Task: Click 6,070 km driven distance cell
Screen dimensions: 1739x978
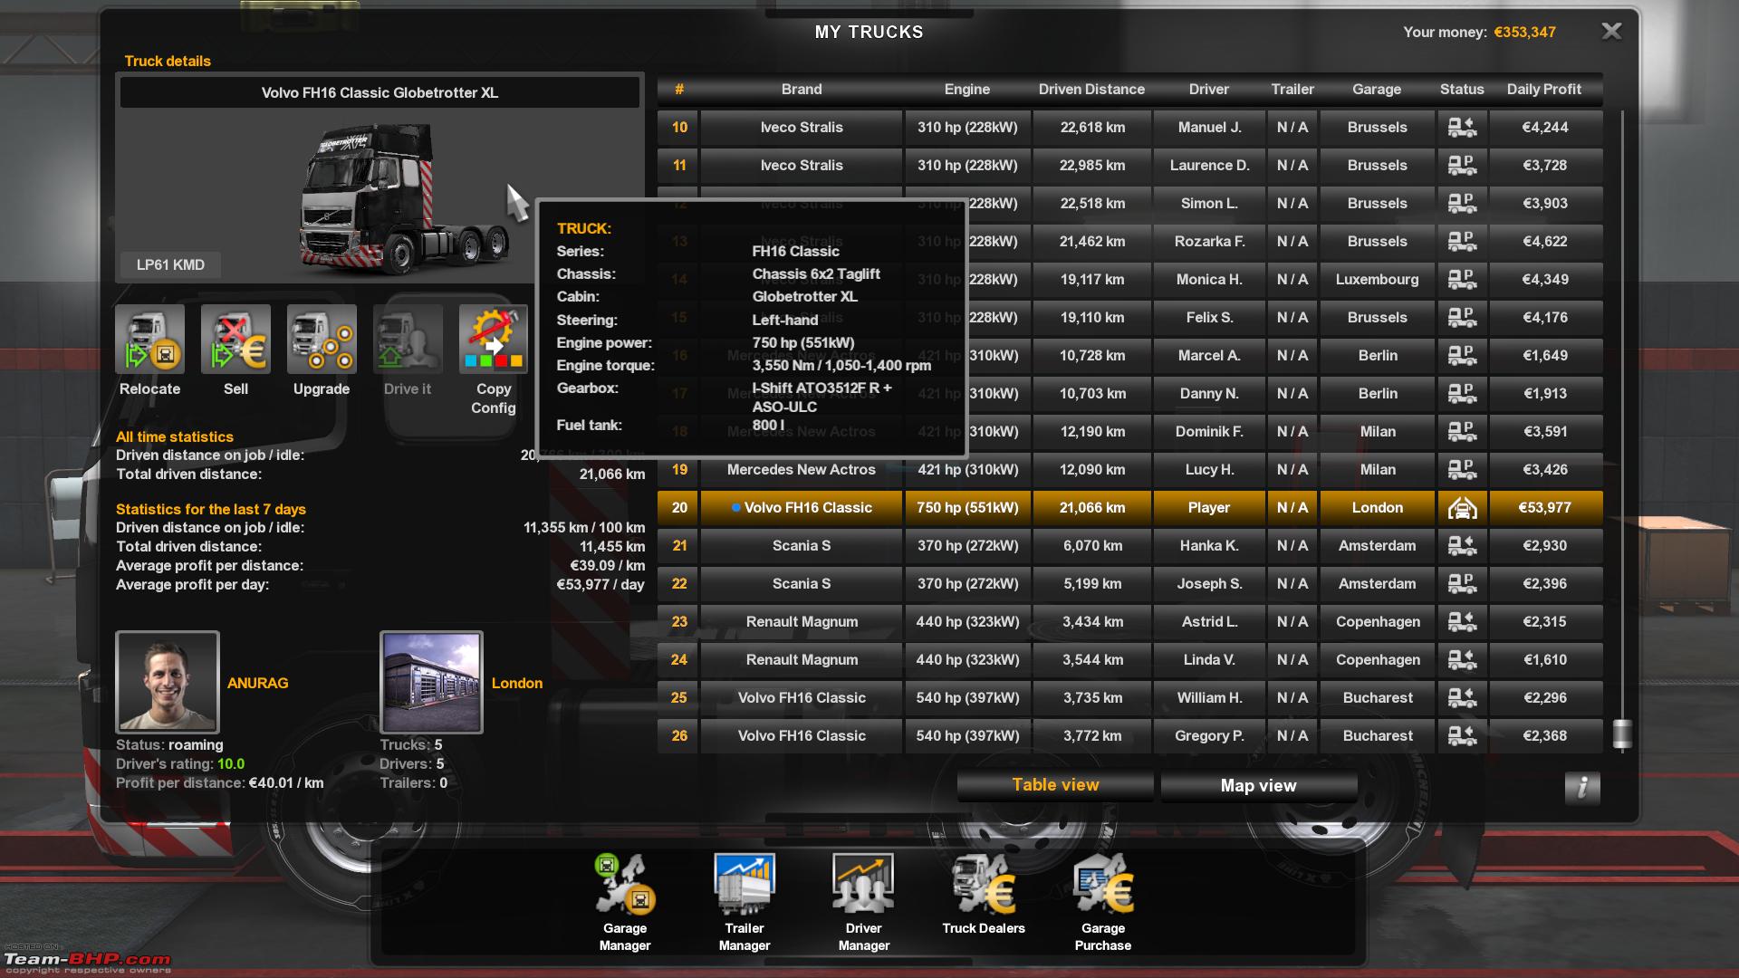Action: coord(1092,546)
